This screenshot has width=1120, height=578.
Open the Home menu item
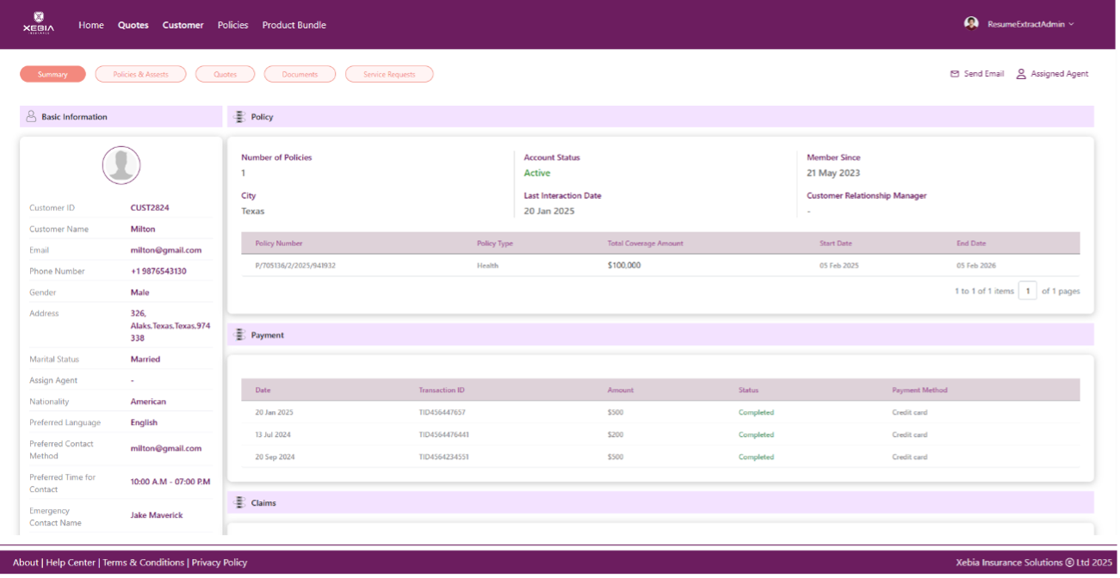pyautogui.click(x=90, y=25)
